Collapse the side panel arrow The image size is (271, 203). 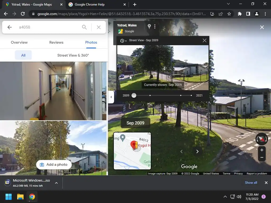tap(111, 97)
